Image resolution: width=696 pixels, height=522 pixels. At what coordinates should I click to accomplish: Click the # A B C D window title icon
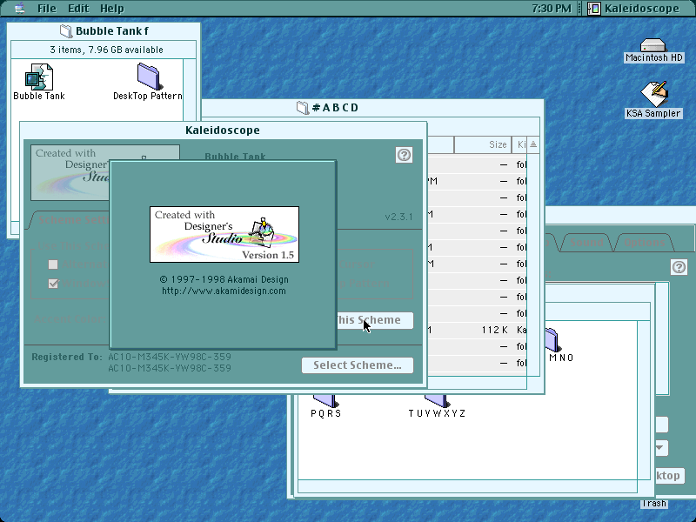click(x=303, y=107)
